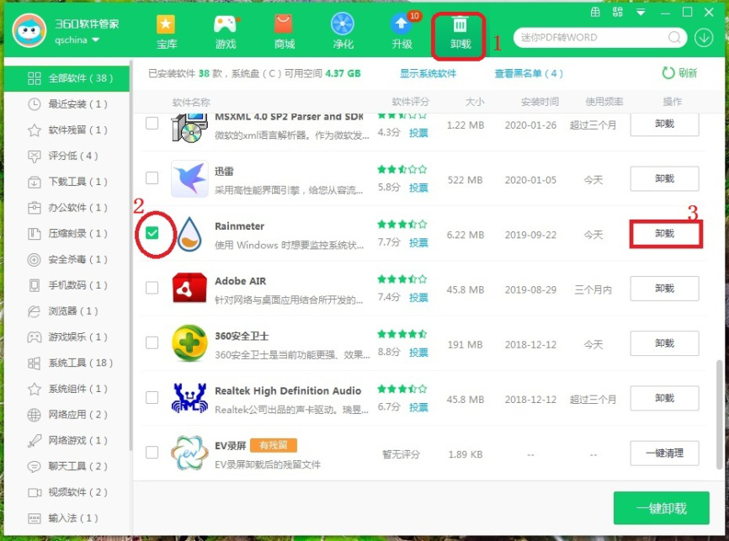729x541 pixels.
Task: Click the gift box icon in titlebar
Action: (x=596, y=11)
